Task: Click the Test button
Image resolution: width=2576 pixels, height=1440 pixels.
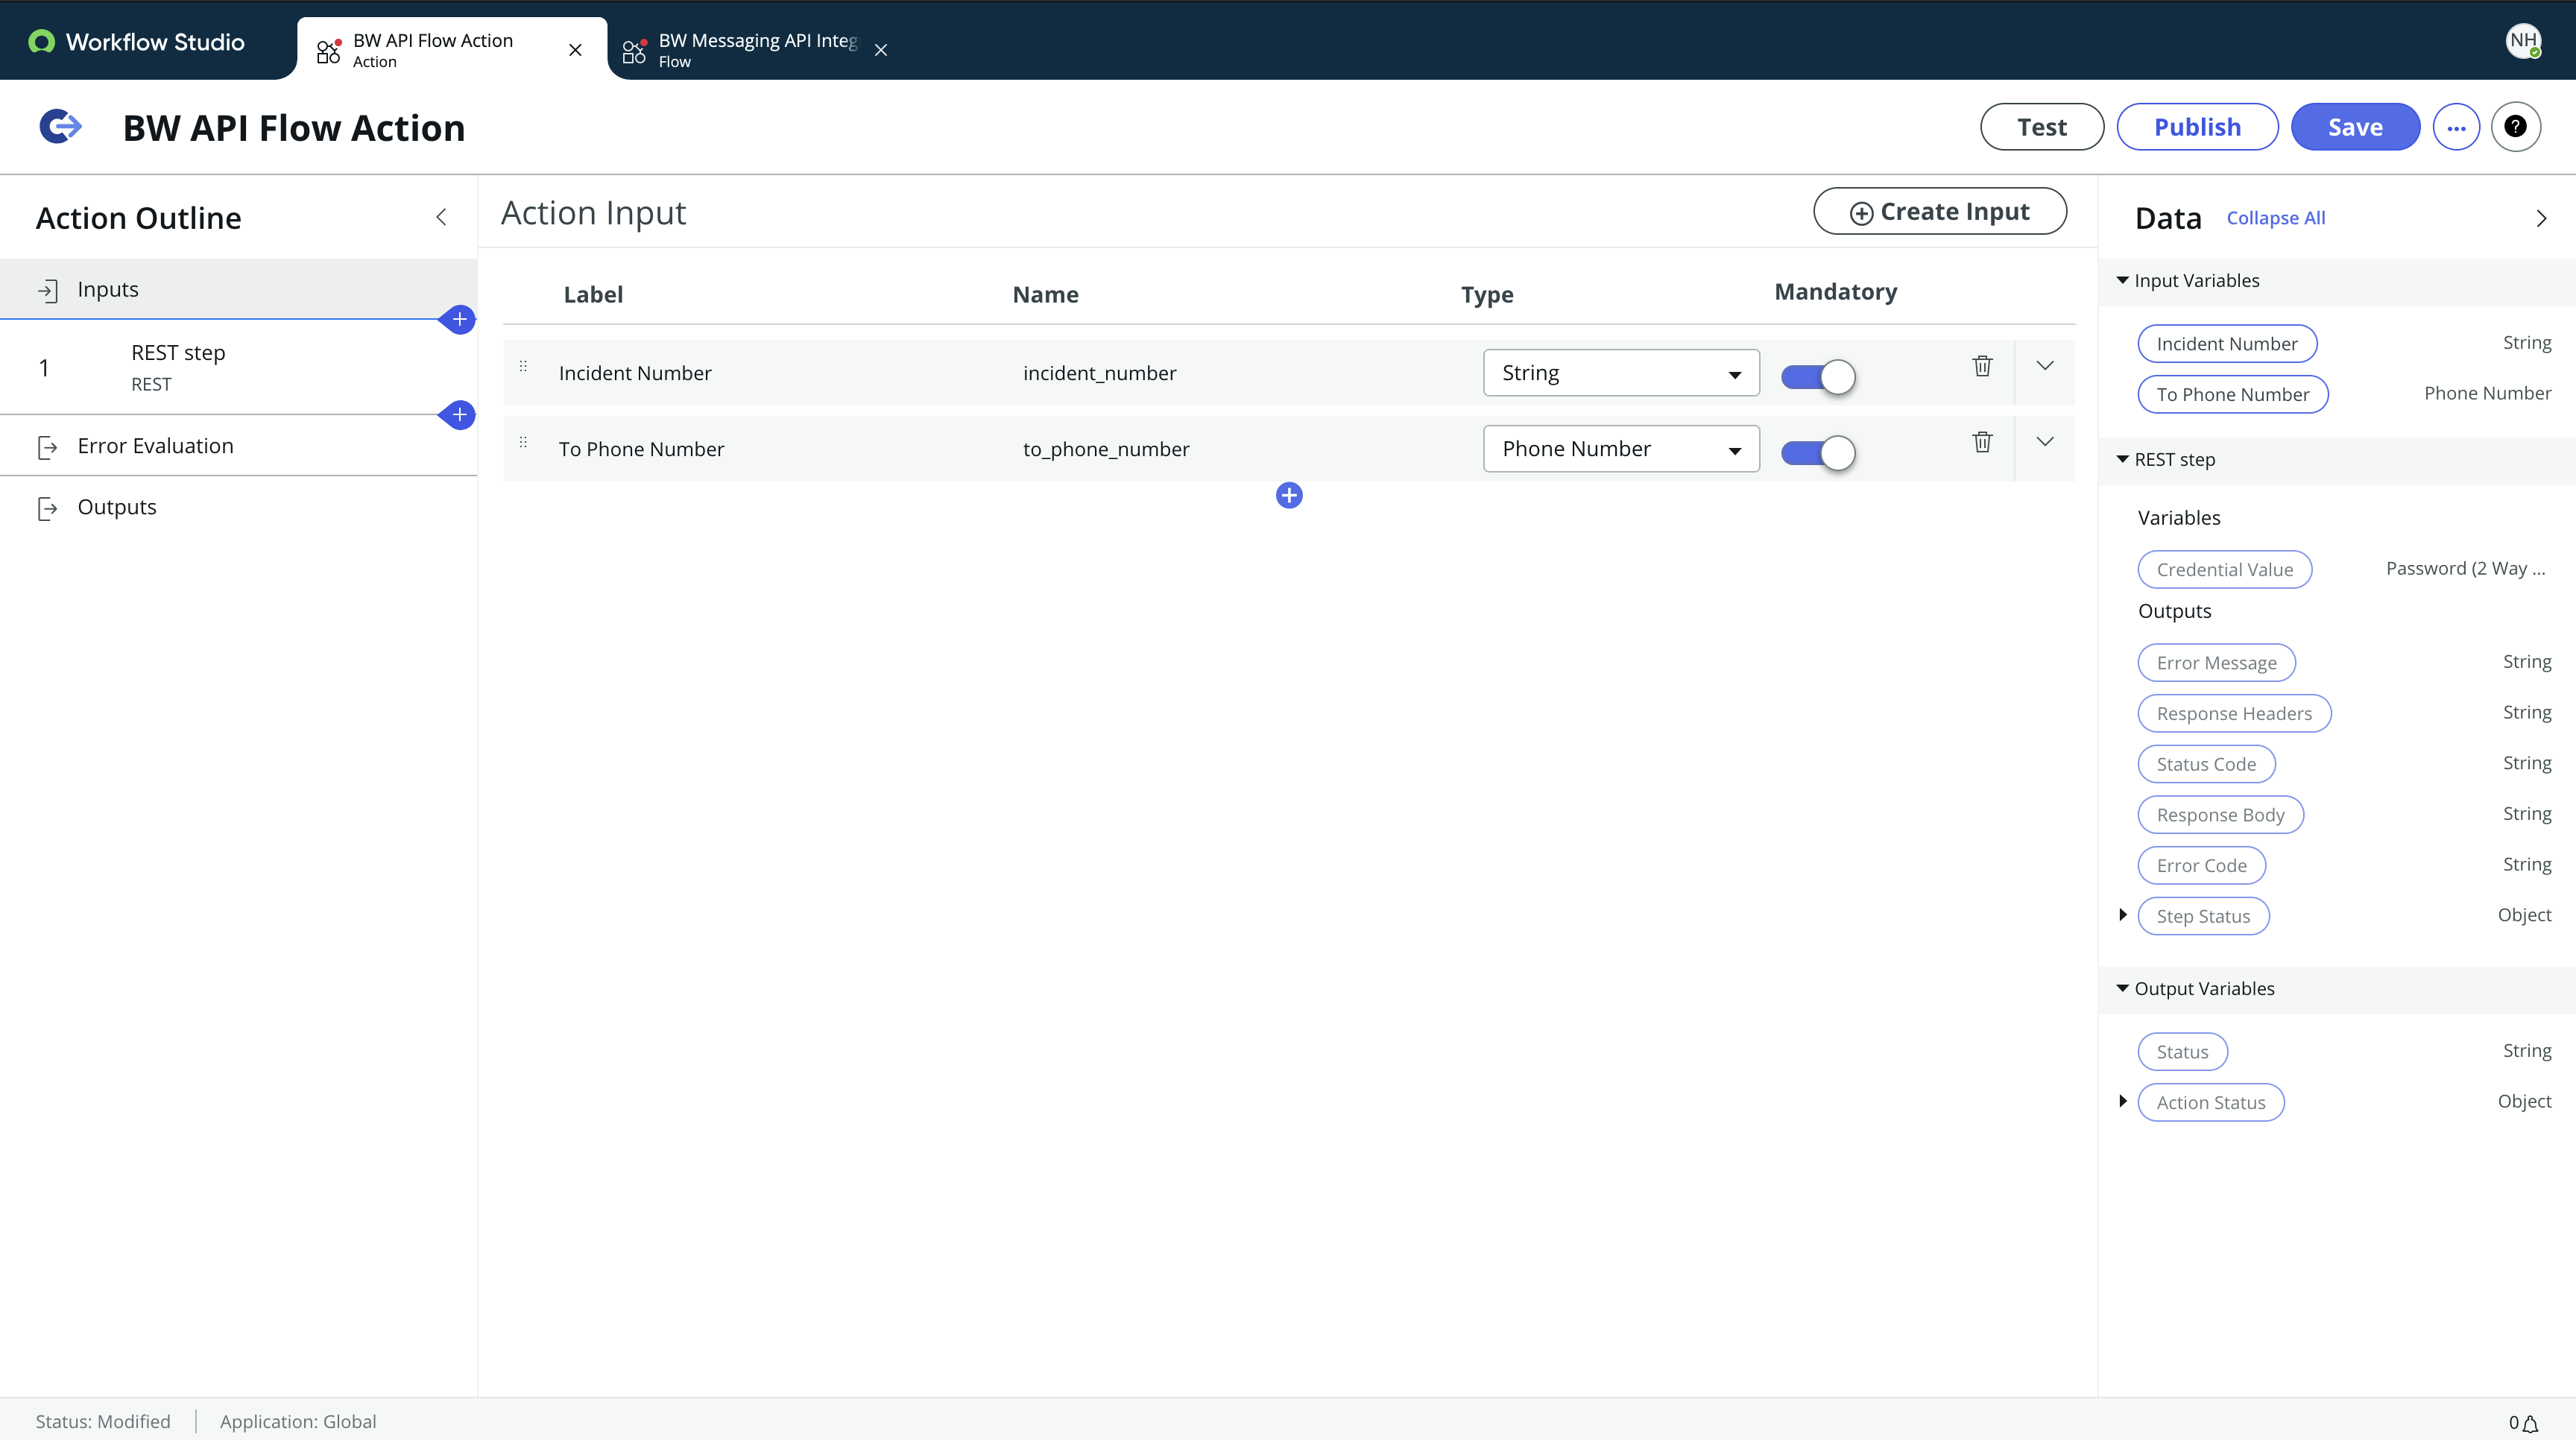Action: pos(2041,127)
